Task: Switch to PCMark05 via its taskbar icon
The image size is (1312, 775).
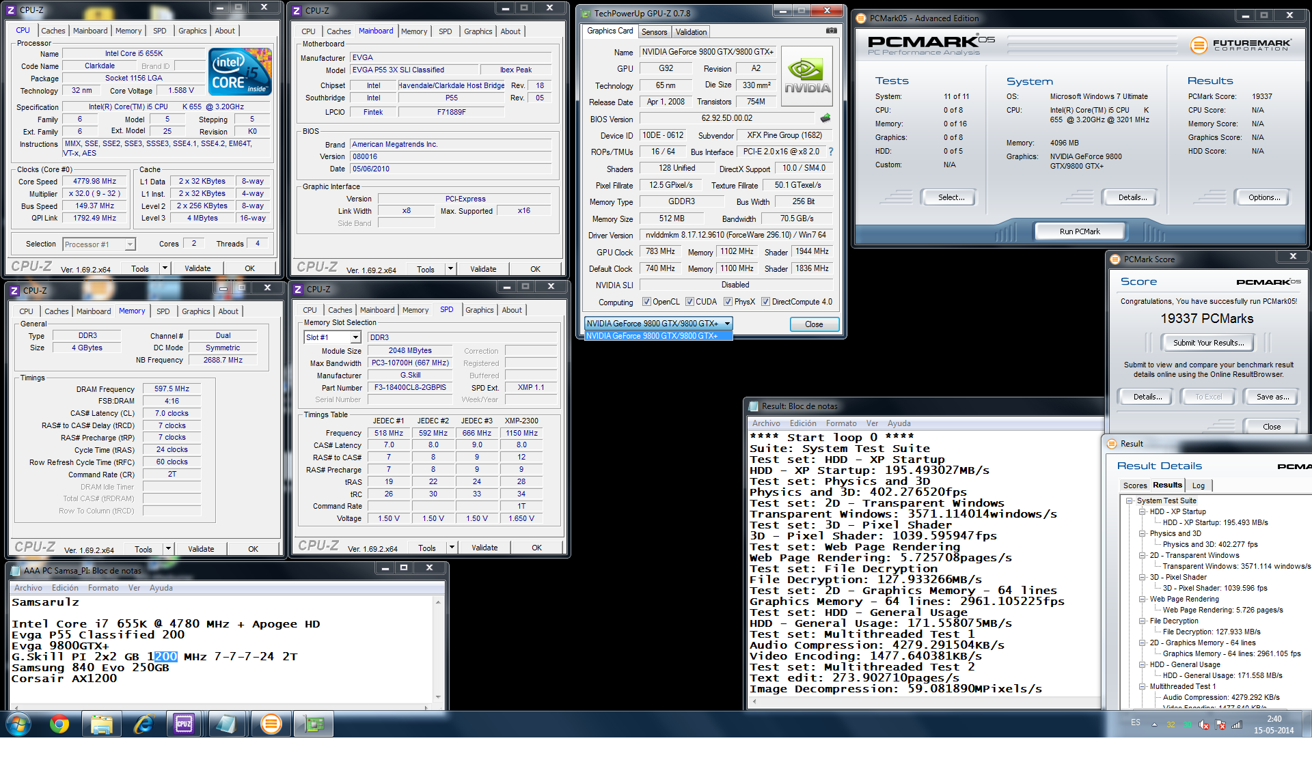Action: click(x=271, y=724)
